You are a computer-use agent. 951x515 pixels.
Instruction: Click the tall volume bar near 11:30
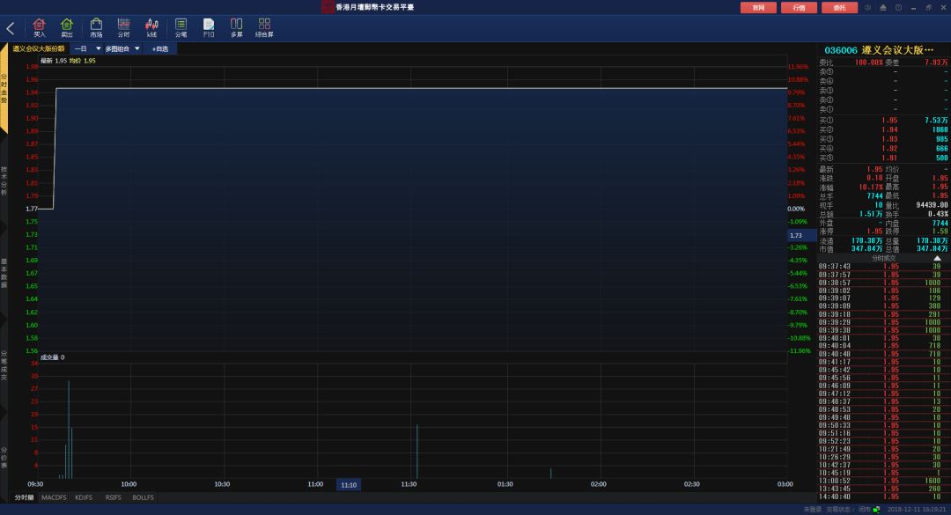(x=417, y=452)
